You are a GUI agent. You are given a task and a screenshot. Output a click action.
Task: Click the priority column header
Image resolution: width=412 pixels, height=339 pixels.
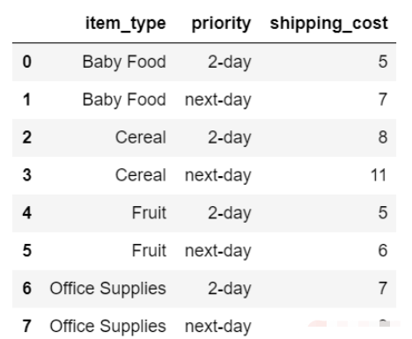coord(222,24)
